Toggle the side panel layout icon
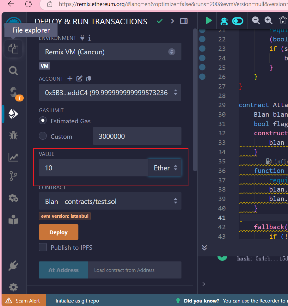 (x=184, y=21)
